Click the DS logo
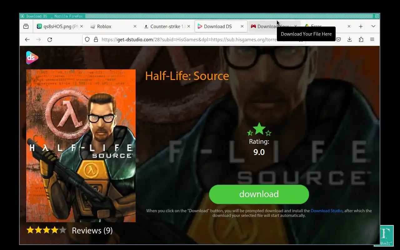The width and height of the screenshot is (400, 250). [x=32, y=57]
